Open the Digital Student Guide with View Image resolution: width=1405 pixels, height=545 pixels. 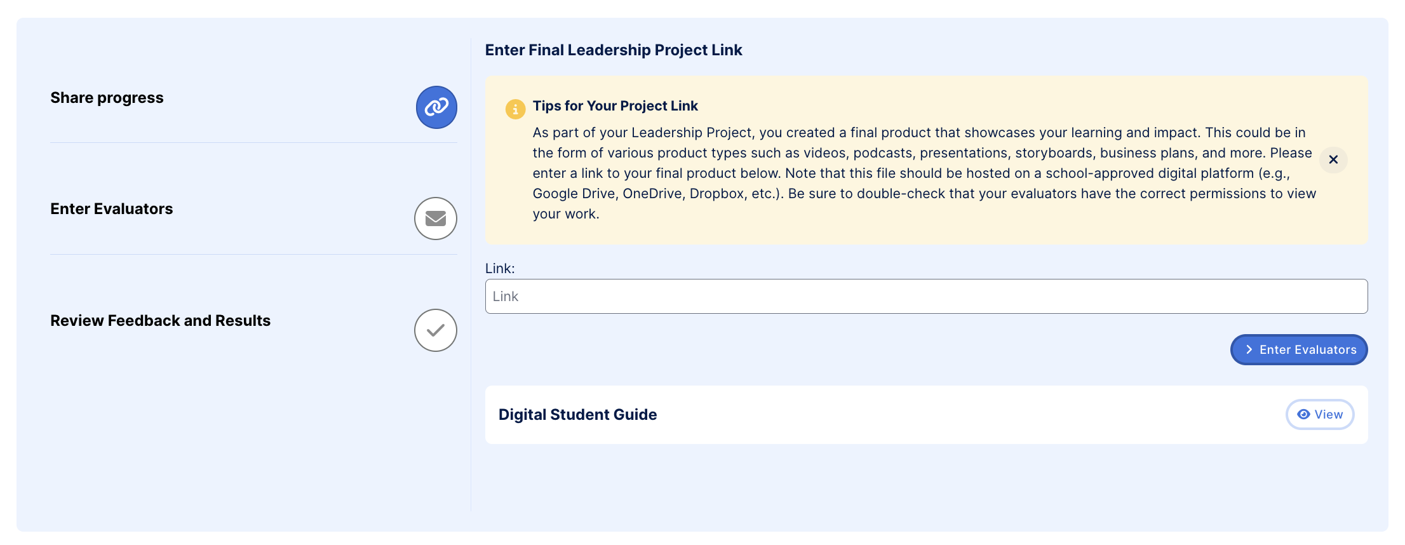(x=1320, y=414)
